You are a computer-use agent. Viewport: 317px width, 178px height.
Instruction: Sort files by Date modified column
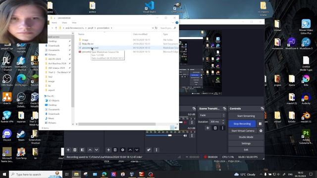point(140,34)
